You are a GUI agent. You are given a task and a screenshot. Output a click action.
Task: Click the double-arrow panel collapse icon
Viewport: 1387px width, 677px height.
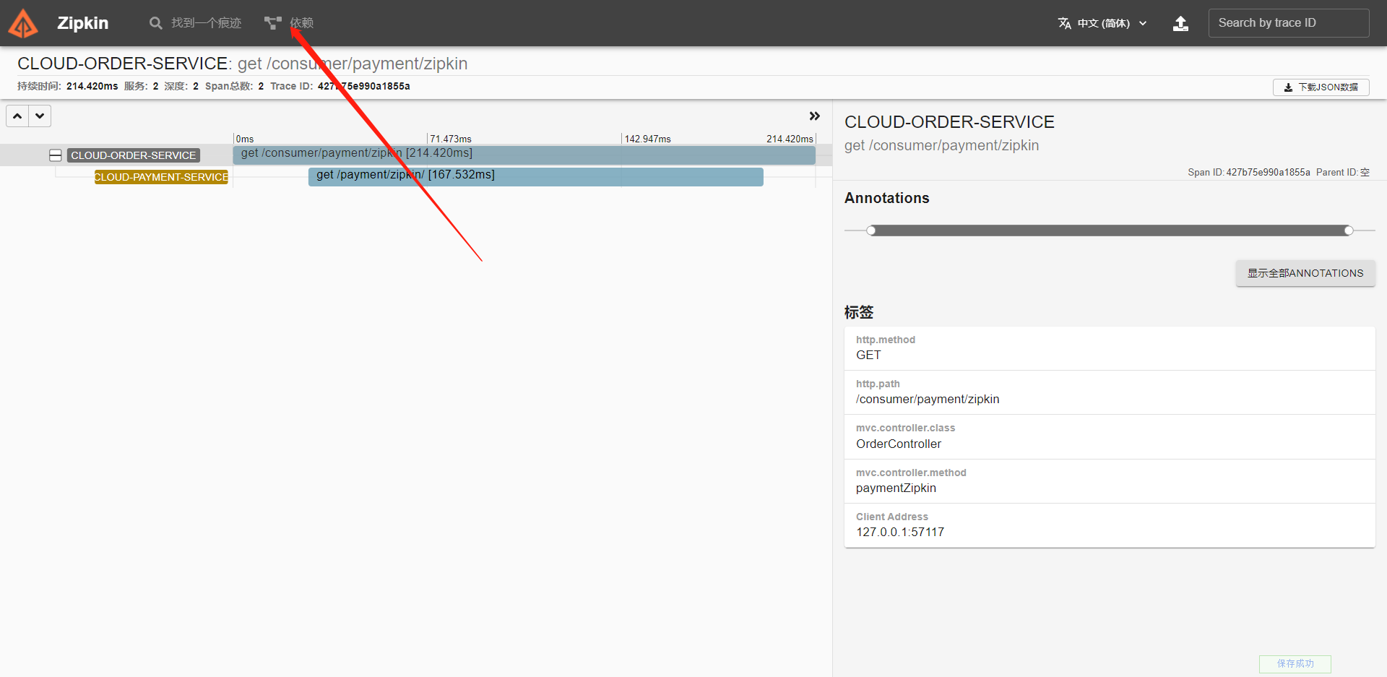815,116
